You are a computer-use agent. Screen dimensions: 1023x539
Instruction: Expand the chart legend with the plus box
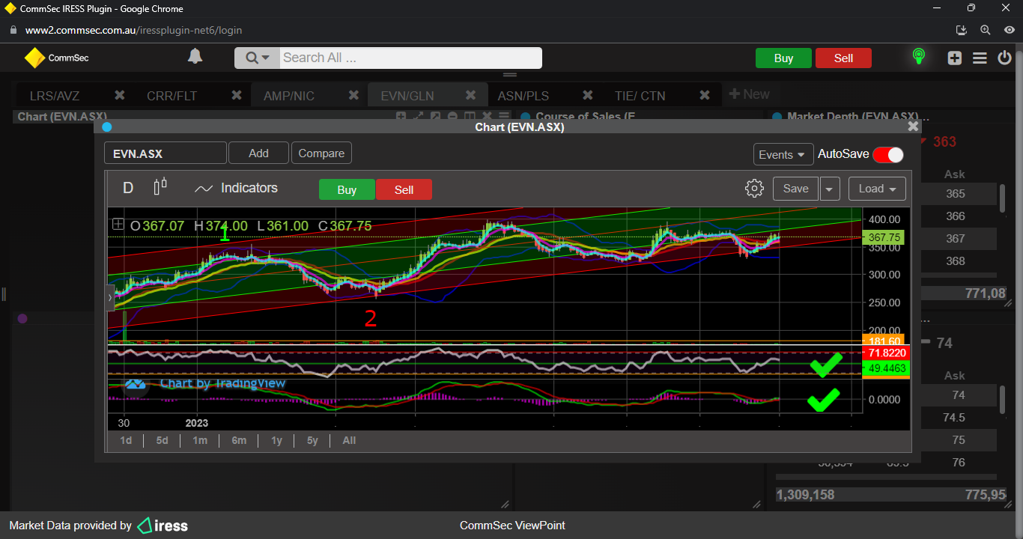(x=118, y=224)
